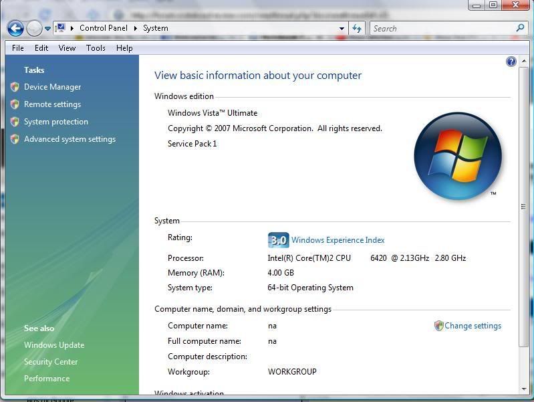Open Windows Update under See also
Image resolution: width=534 pixels, height=402 pixels.
tap(54, 345)
